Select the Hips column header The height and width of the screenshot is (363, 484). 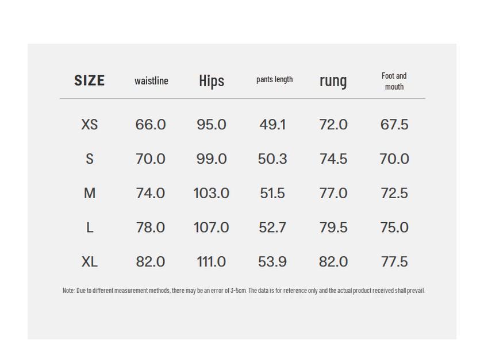[x=212, y=81]
